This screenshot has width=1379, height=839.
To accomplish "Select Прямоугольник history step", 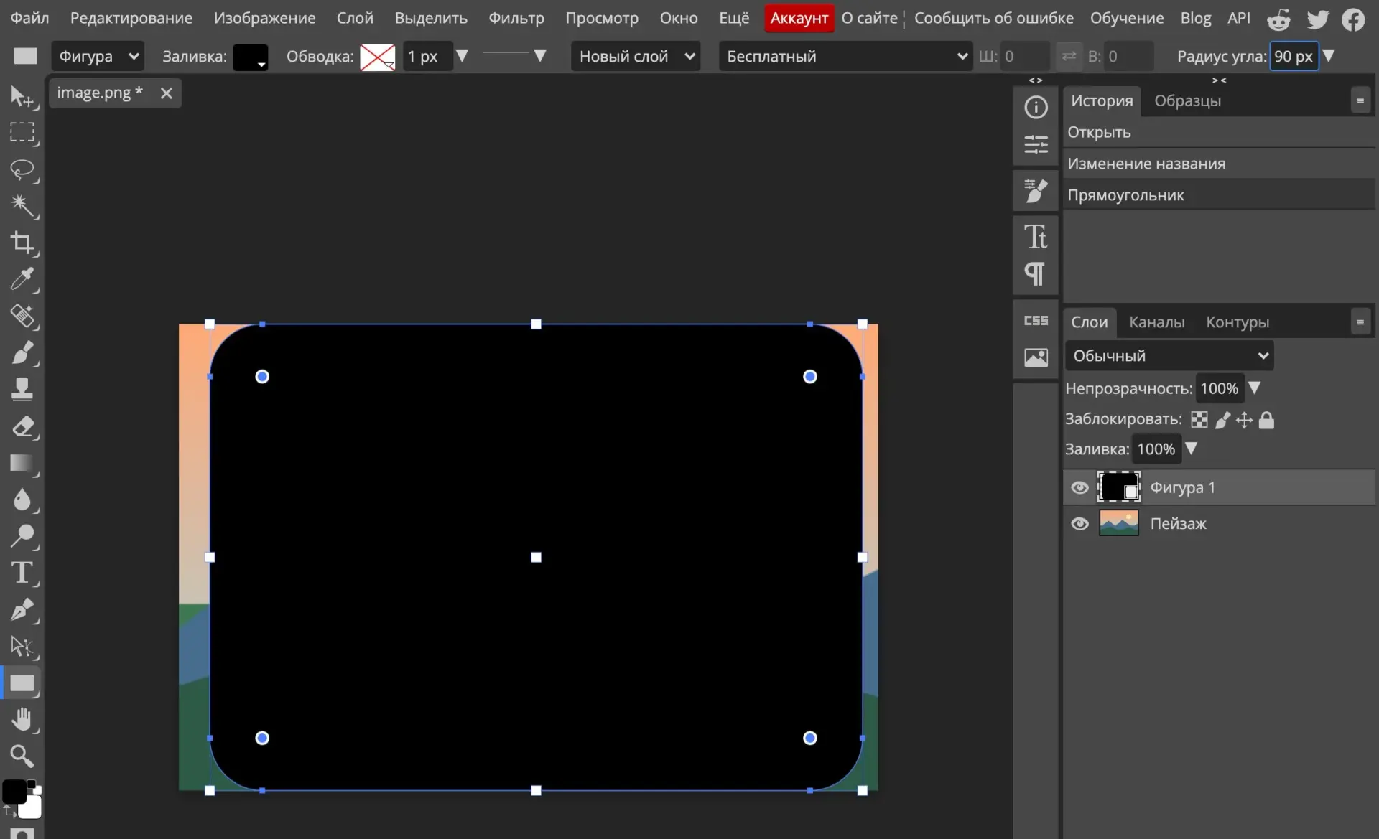I will 1219,195.
